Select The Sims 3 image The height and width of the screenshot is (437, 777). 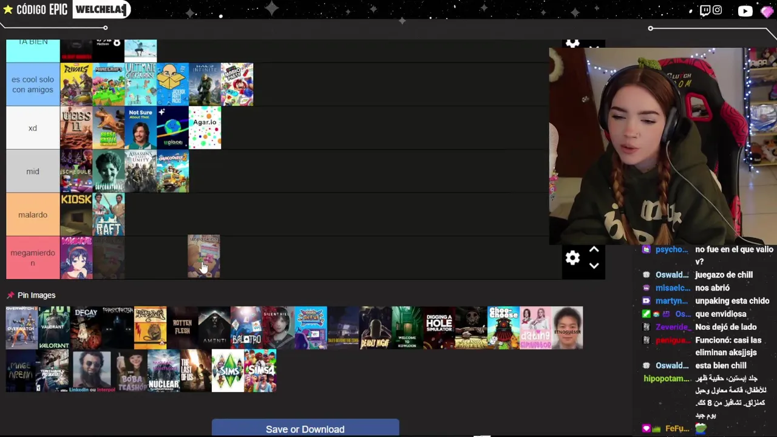228,371
